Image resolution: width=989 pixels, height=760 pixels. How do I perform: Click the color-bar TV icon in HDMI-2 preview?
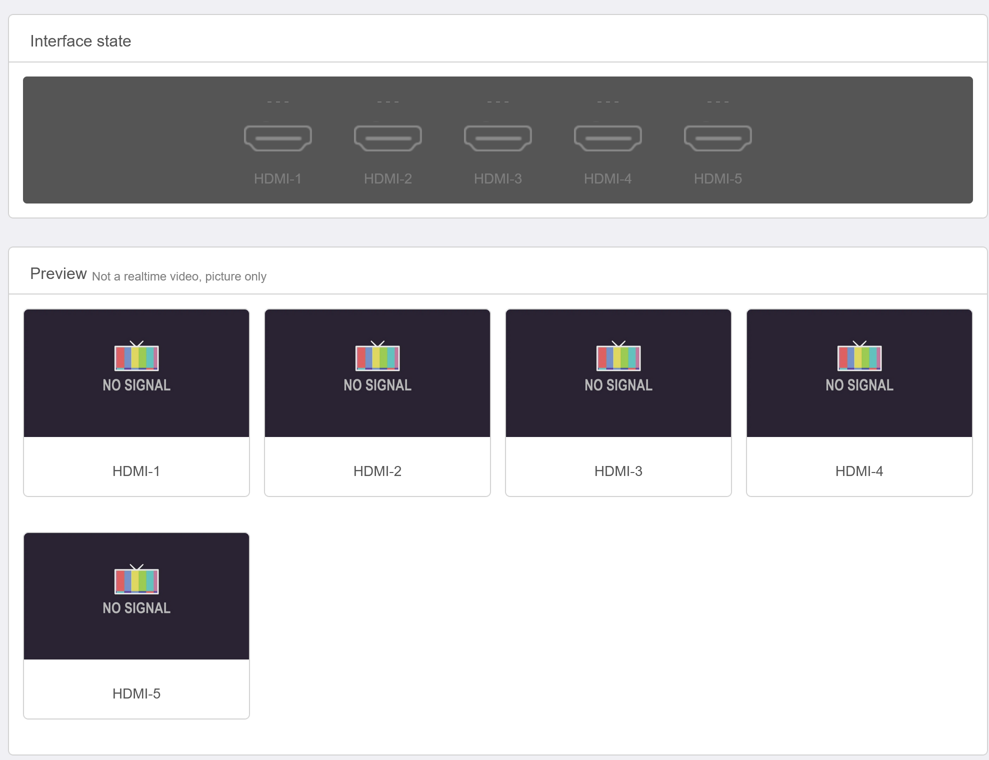pos(377,357)
